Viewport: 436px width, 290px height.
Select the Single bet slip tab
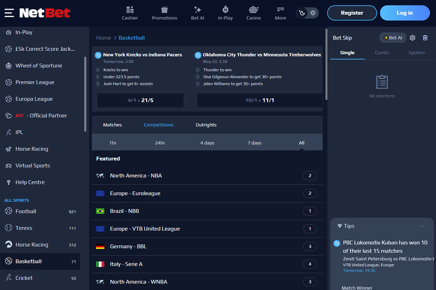pos(347,53)
